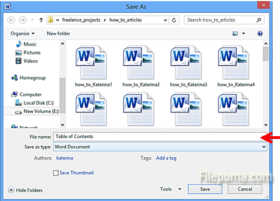Click the Save button

tap(205, 189)
